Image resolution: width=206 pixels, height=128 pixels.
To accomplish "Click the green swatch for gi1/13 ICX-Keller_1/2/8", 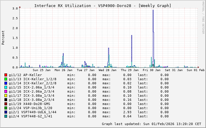I will 6,79.
